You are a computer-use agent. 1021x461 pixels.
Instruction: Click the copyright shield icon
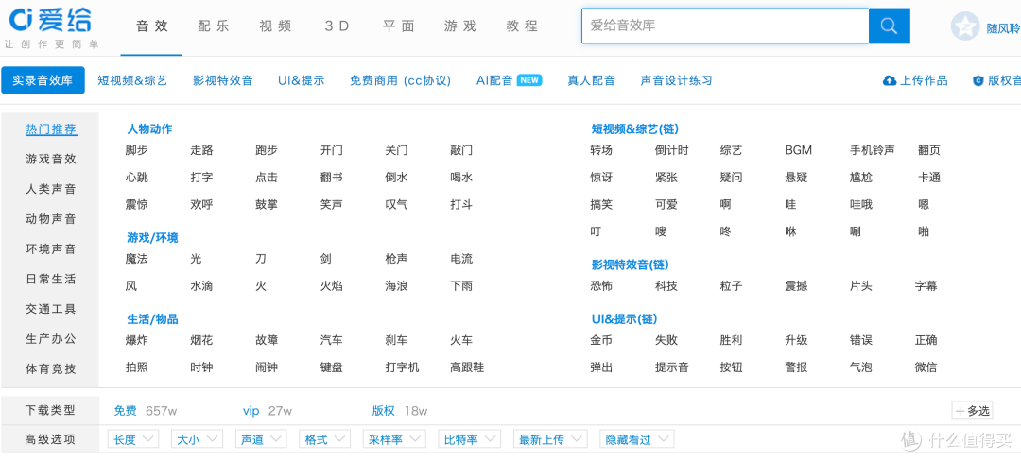coord(978,80)
